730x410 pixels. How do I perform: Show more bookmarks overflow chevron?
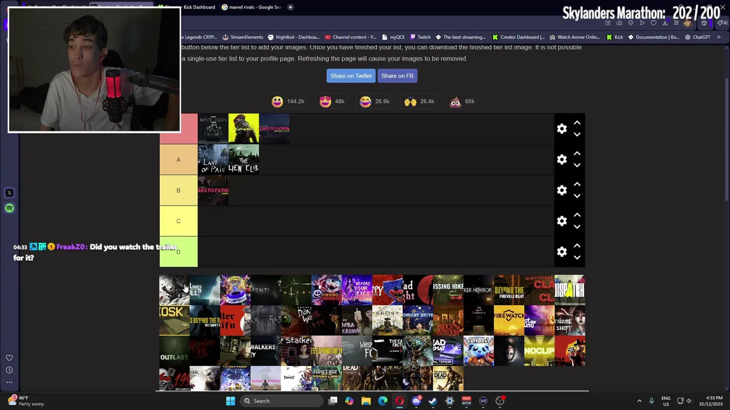[x=719, y=37]
